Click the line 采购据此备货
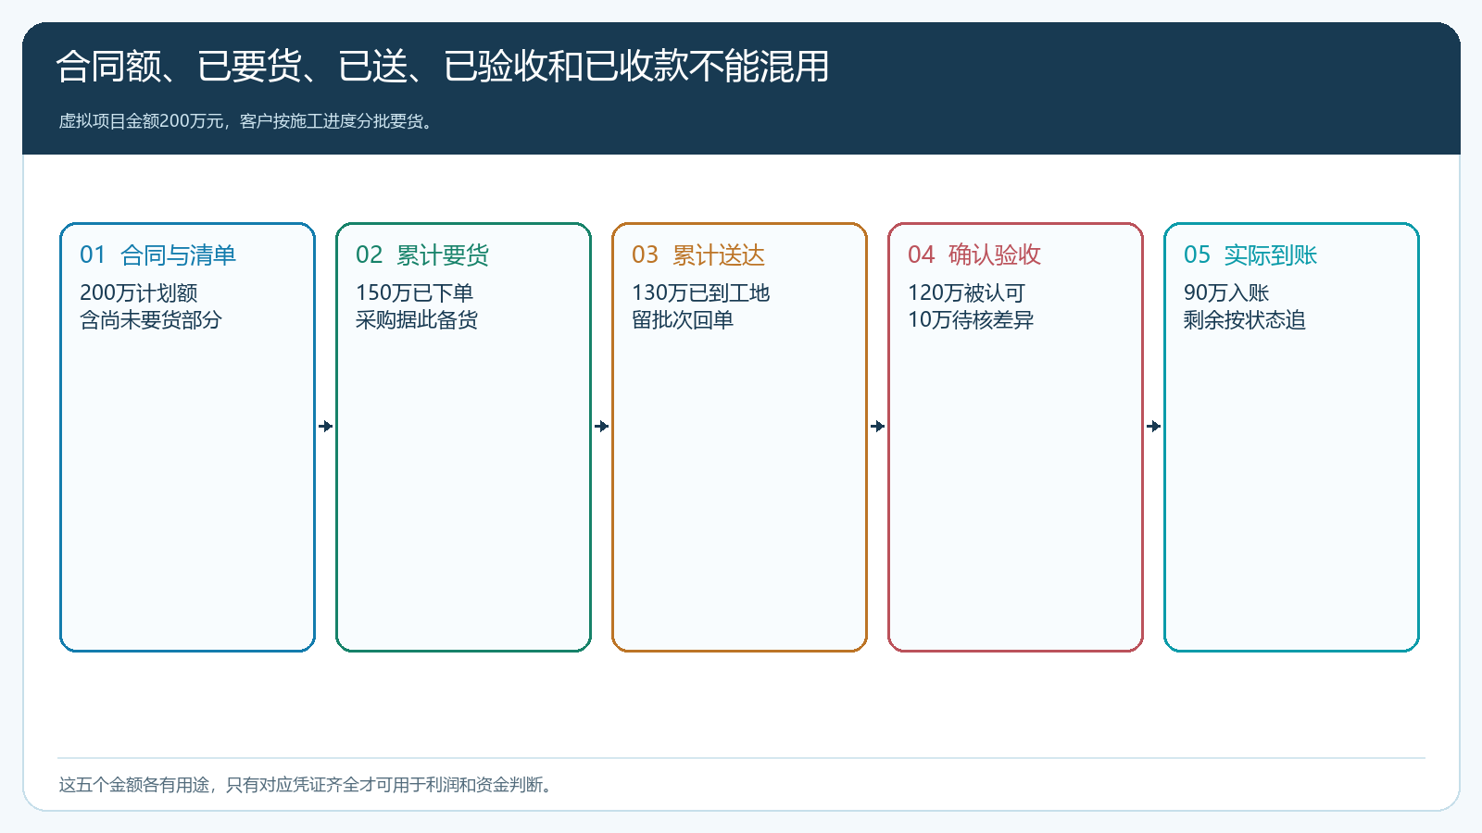The image size is (1482, 833). 417,320
